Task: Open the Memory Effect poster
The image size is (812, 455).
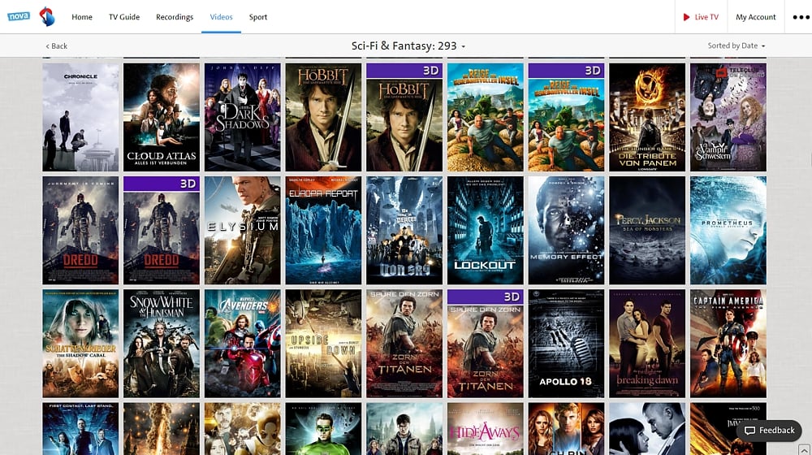Action: click(x=566, y=230)
